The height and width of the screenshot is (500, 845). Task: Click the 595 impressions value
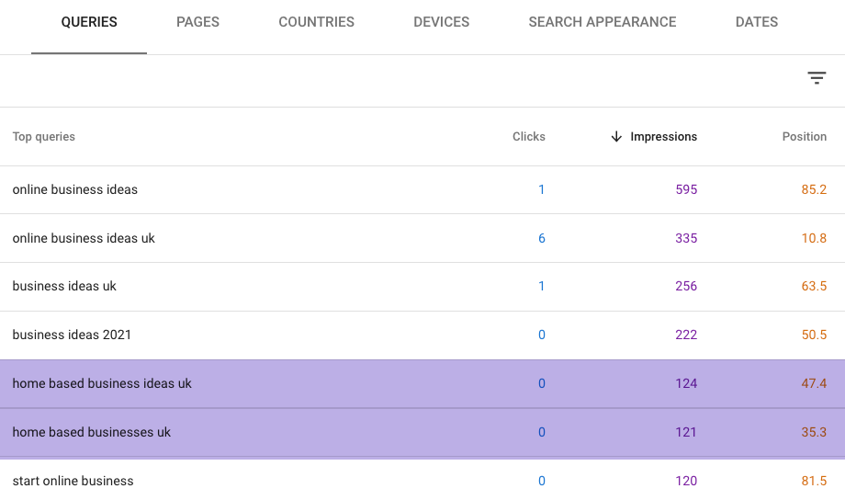[685, 190]
